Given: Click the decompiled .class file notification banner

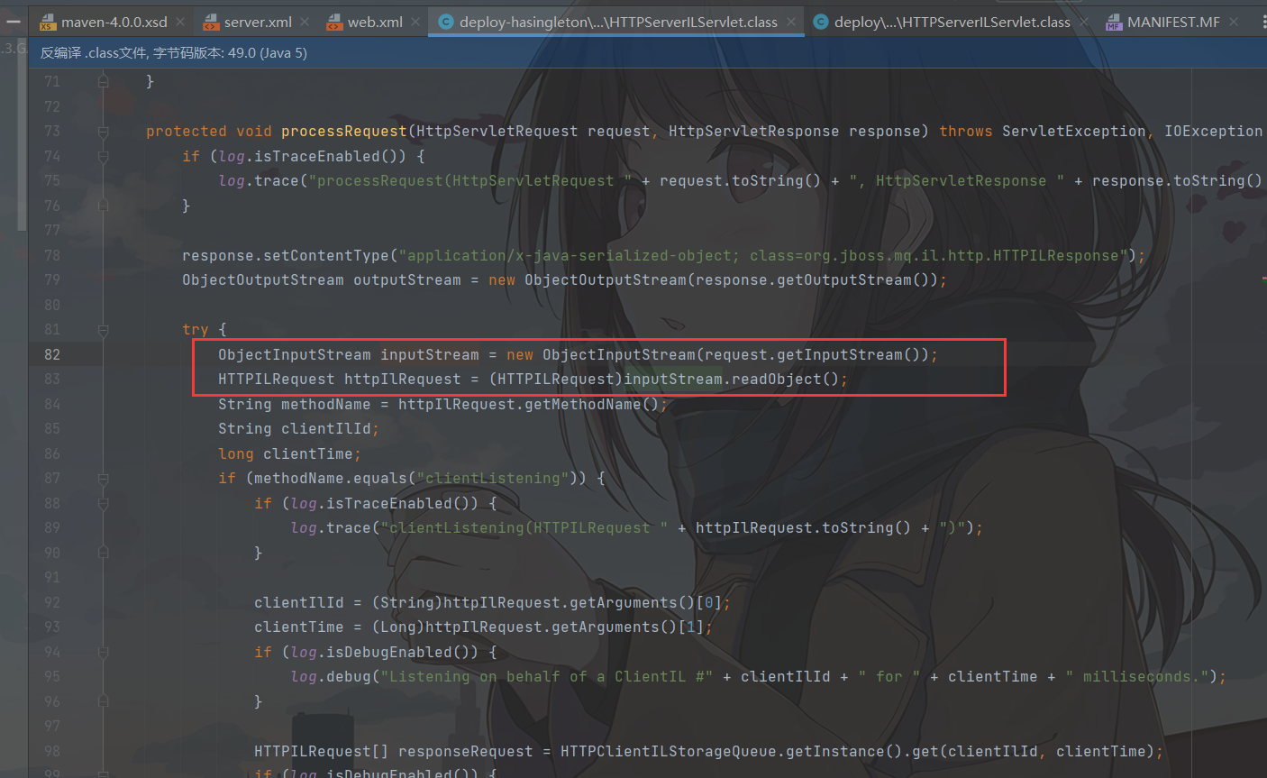Looking at the screenshot, I should [x=174, y=53].
